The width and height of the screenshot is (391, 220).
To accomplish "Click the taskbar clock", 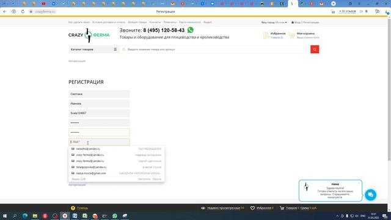I will tap(373, 216).
